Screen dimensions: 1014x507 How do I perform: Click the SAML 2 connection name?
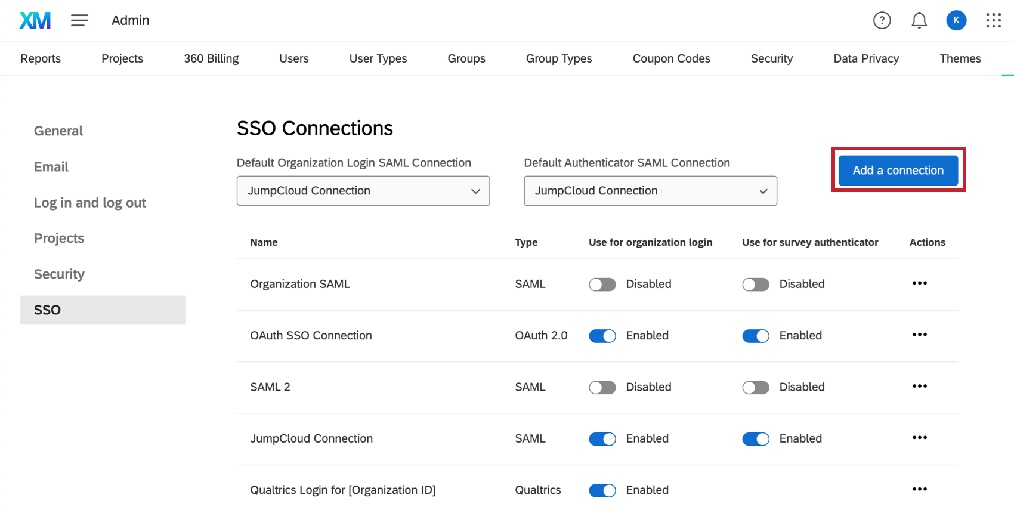270,388
